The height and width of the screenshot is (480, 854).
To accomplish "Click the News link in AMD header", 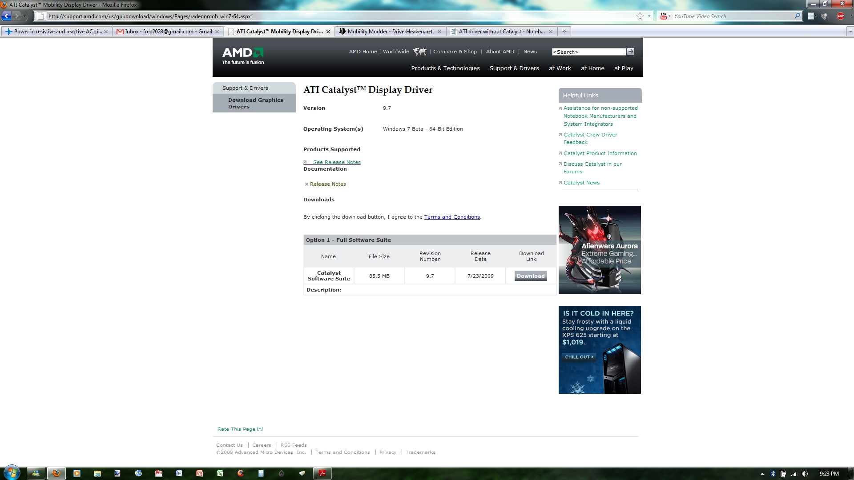I will (x=530, y=52).
